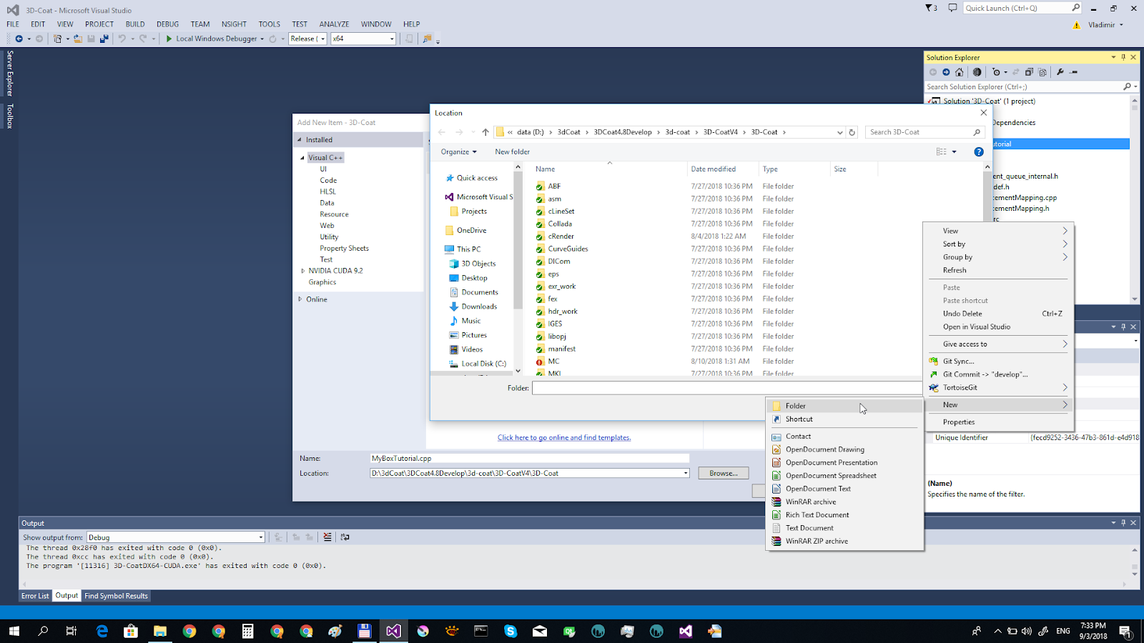Go up one level in Location dialog

click(485, 132)
